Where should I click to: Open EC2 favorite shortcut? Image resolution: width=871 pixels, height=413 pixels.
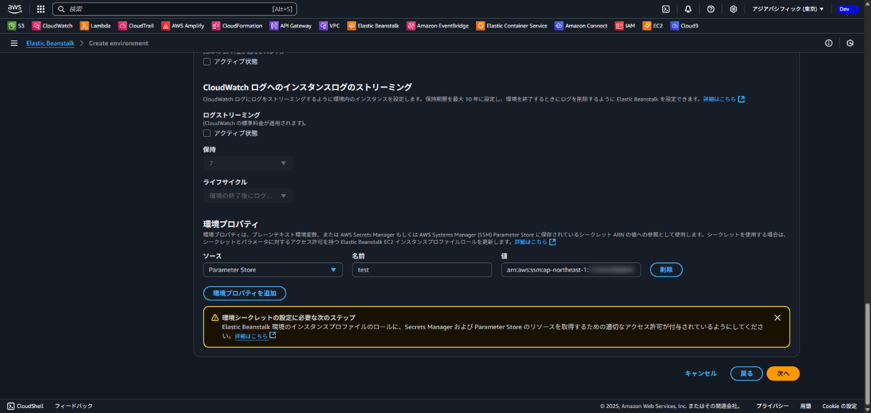pyautogui.click(x=653, y=26)
